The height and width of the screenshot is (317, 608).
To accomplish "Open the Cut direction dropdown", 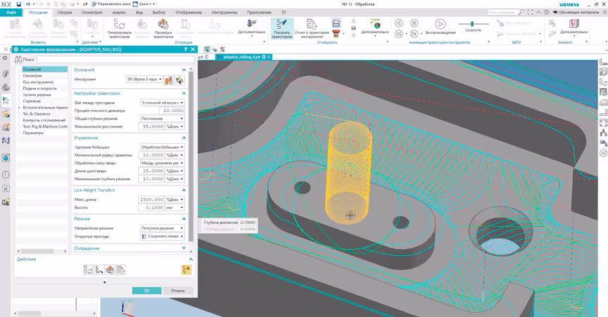I will (x=162, y=228).
